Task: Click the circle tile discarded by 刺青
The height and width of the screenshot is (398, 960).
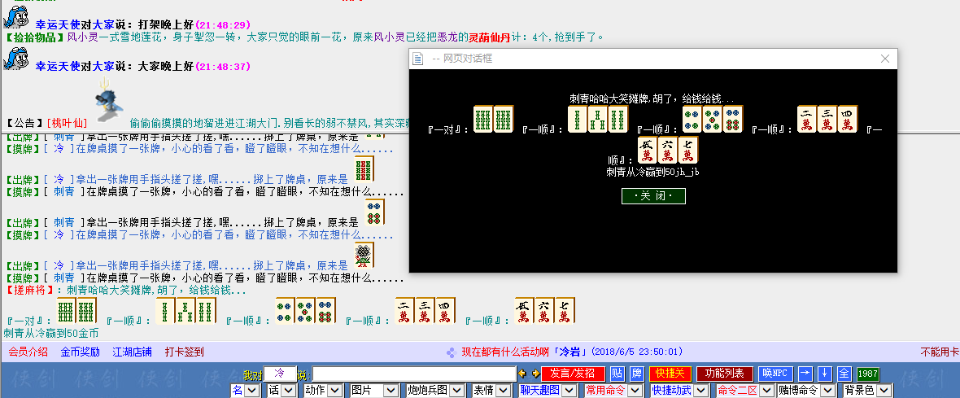Action: pos(375,212)
